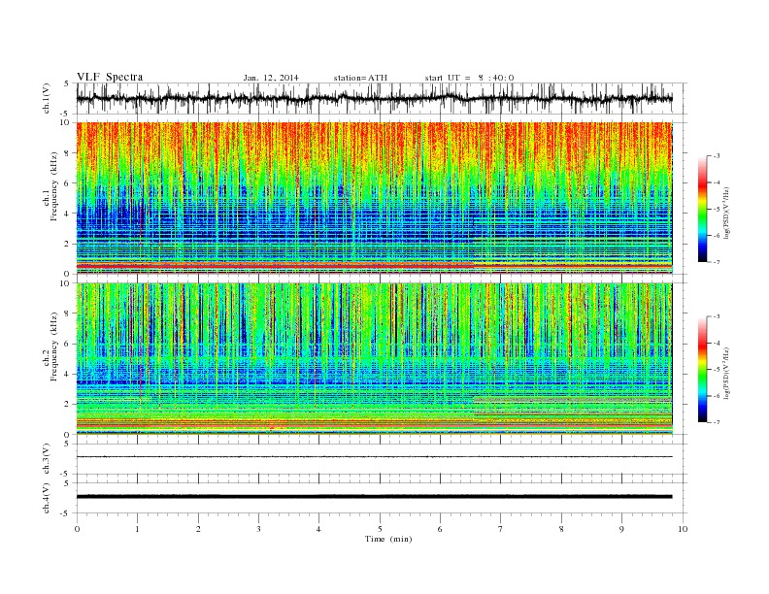Click the color scale bar beside ch.2 spectrogram
Image resolution: width=769 pixels, height=594 pixels.
pyautogui.click(x=702, y=370)
